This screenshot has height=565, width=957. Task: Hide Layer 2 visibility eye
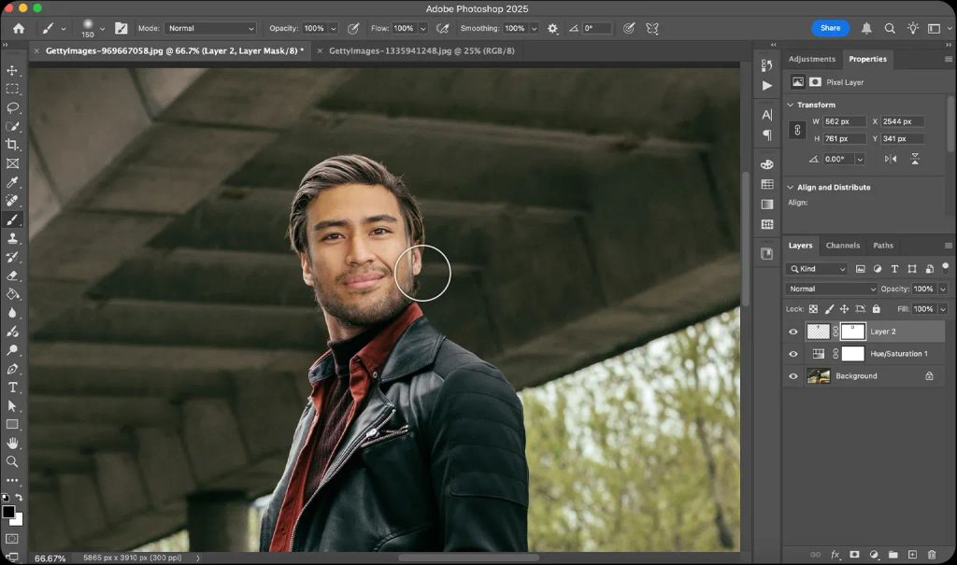tap(793, 332)
